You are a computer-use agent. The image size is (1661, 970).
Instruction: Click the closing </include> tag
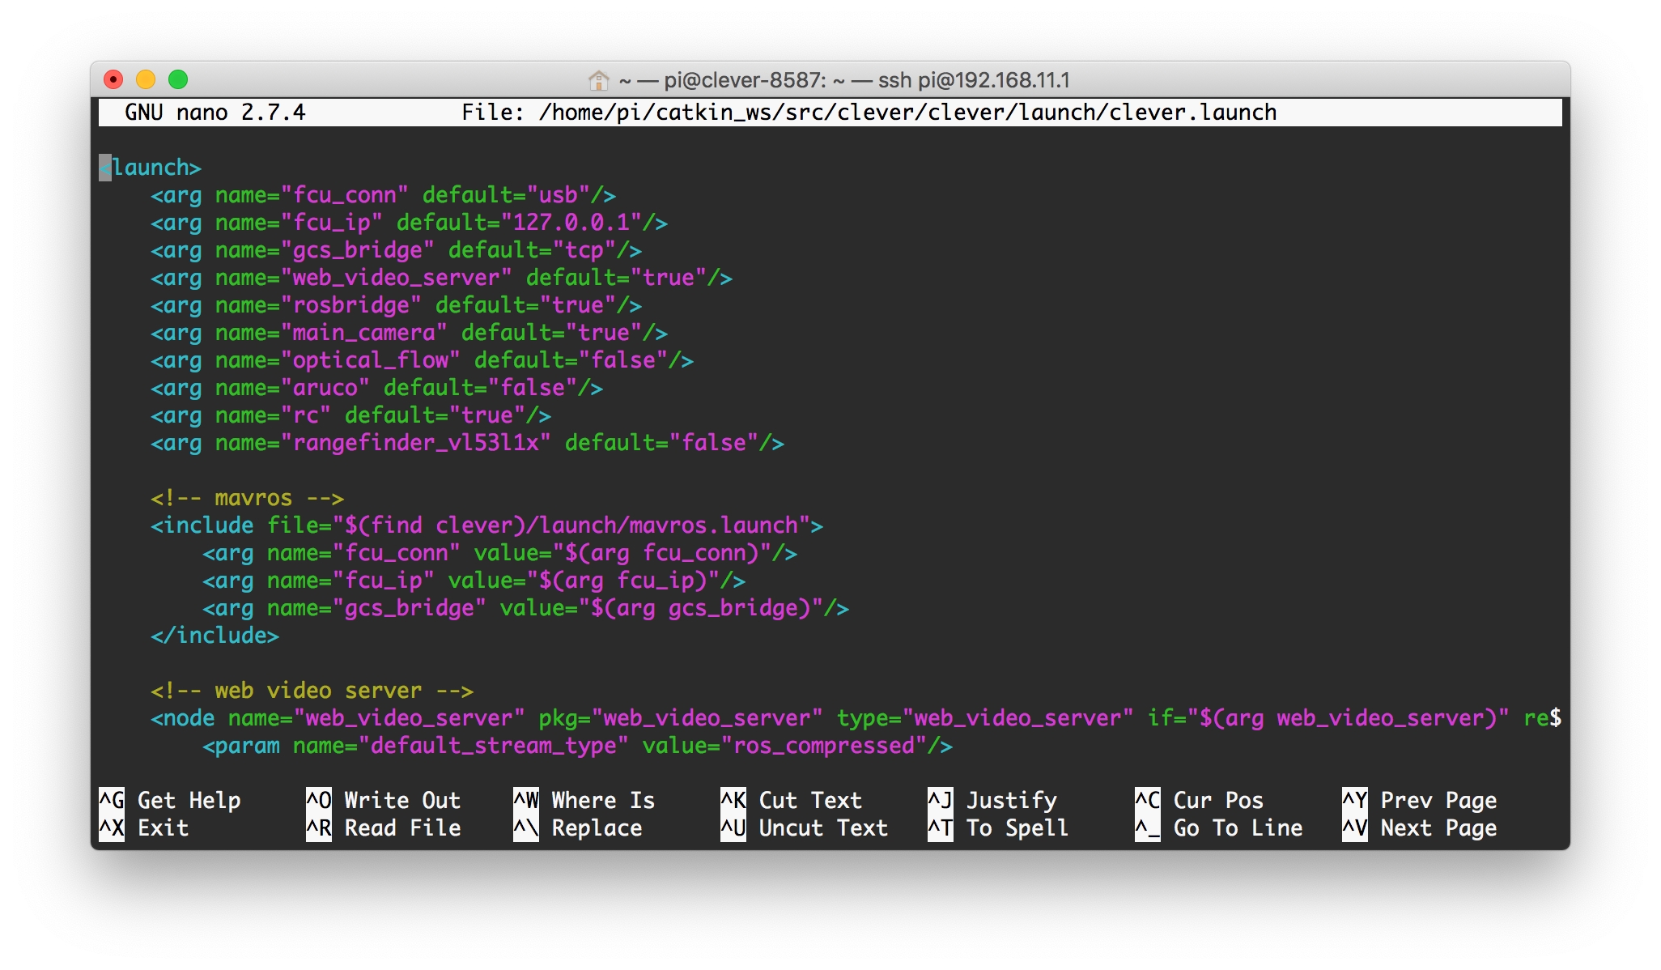[215, 636]
